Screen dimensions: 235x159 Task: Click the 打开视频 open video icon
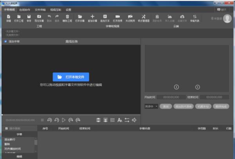(x=117, y=18)
